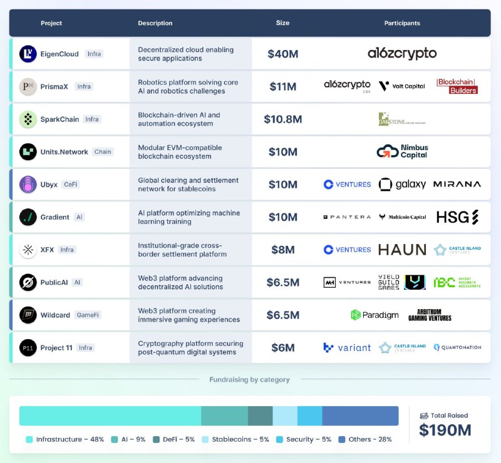Click the 'Global clearing and settlement network' description
The width and height of the screenshot is (501, 463).
pos(189,184)
